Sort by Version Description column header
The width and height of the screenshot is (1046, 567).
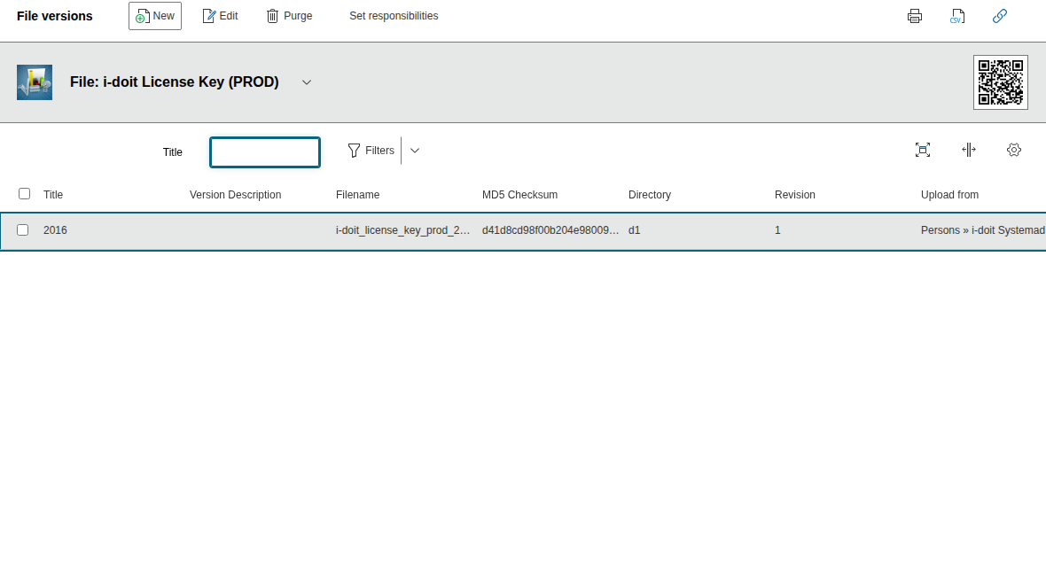(x=236, y=195)
